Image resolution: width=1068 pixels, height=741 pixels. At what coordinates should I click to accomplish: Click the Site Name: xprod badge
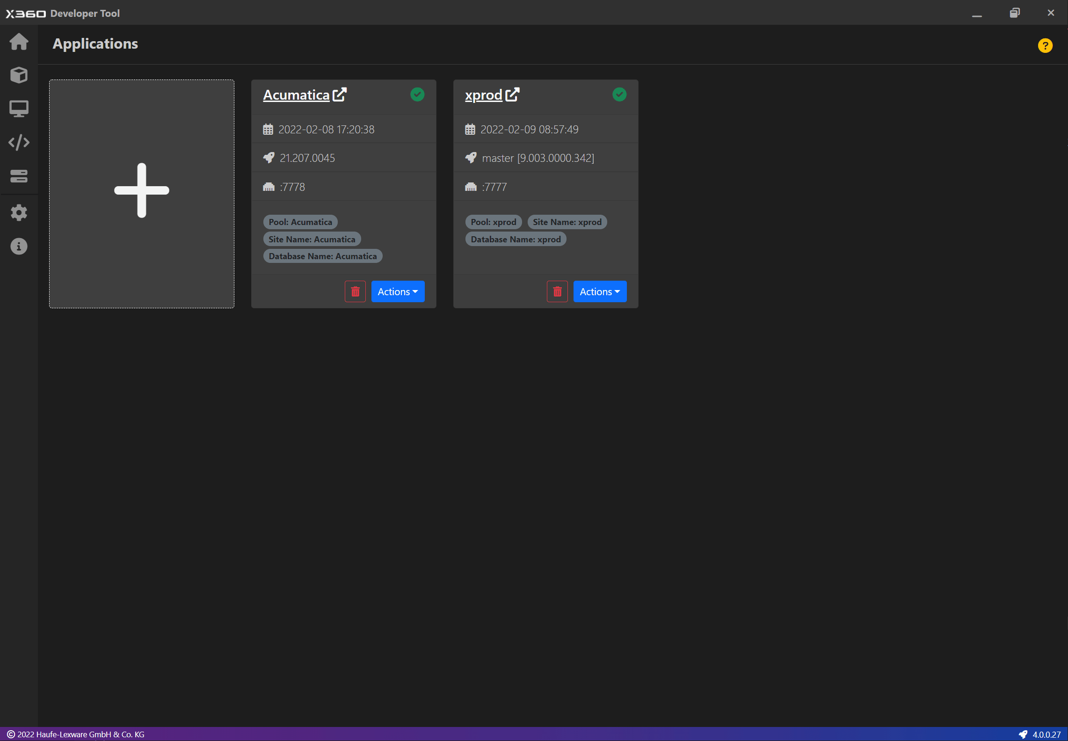[567, 222]
